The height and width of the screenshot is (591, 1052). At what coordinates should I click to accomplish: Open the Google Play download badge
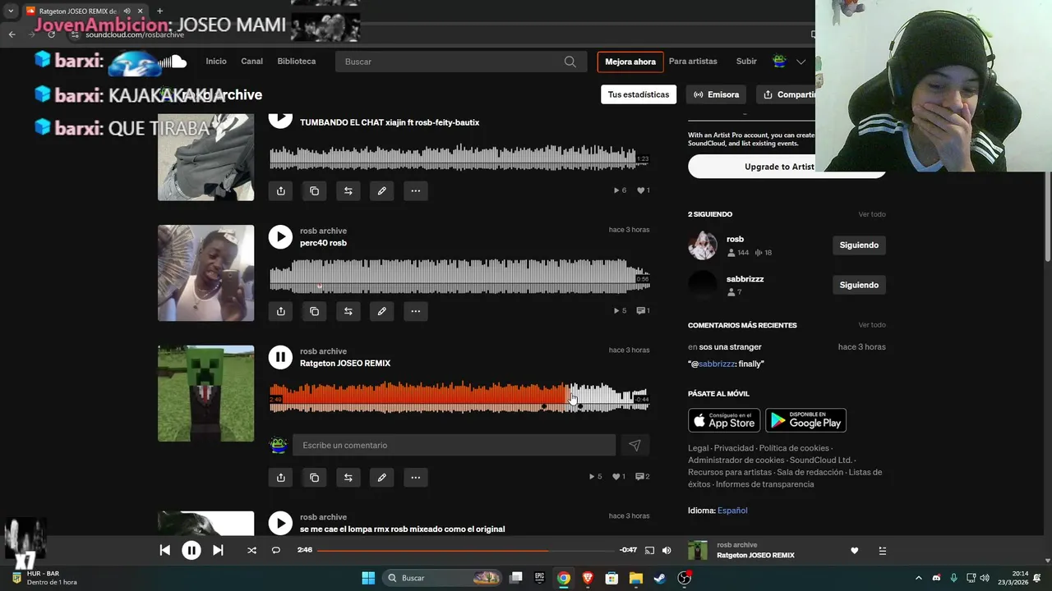point(805,420)
